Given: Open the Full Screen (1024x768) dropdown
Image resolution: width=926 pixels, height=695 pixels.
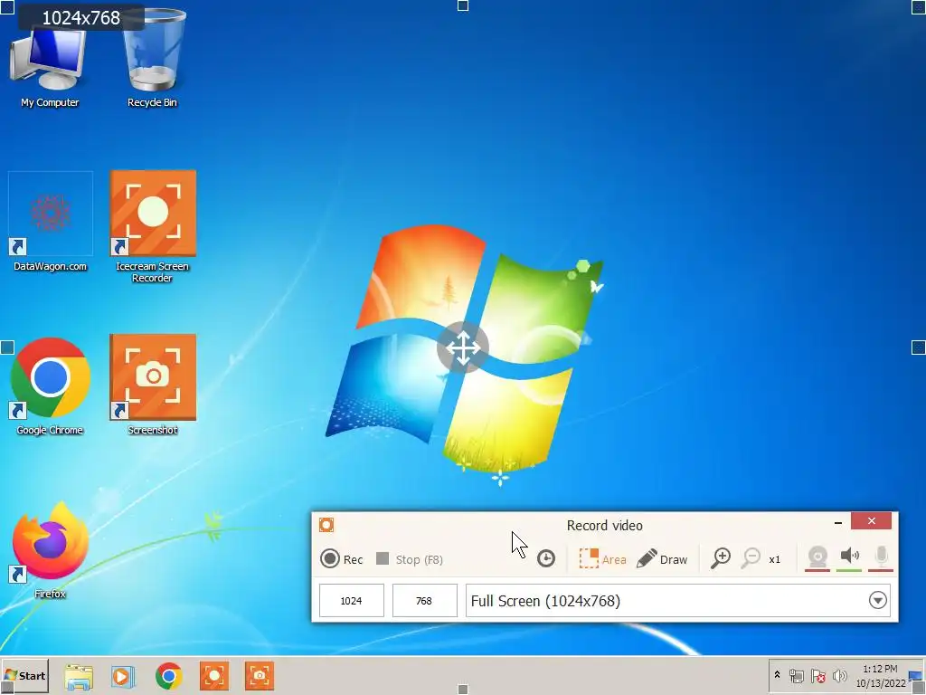Looking at the screenshot, I should [x=677, y=601].
